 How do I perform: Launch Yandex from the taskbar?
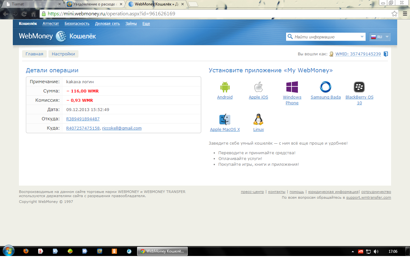(41, 251)
